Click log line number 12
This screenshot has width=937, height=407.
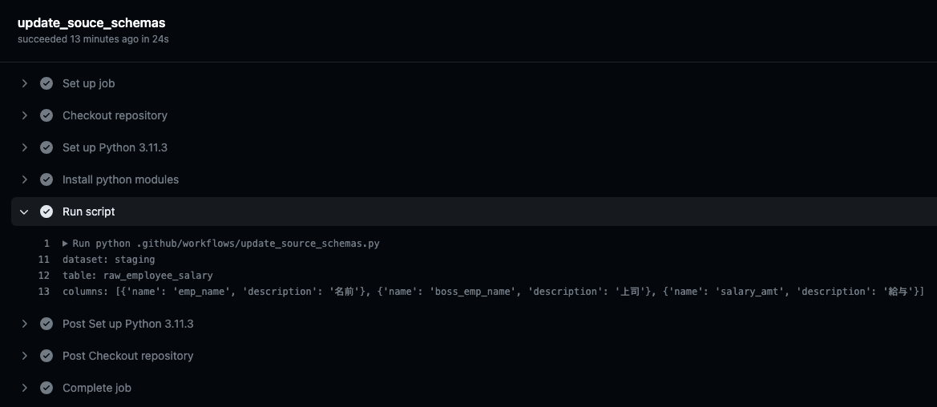pyautogui.click(x=43, y=276)
